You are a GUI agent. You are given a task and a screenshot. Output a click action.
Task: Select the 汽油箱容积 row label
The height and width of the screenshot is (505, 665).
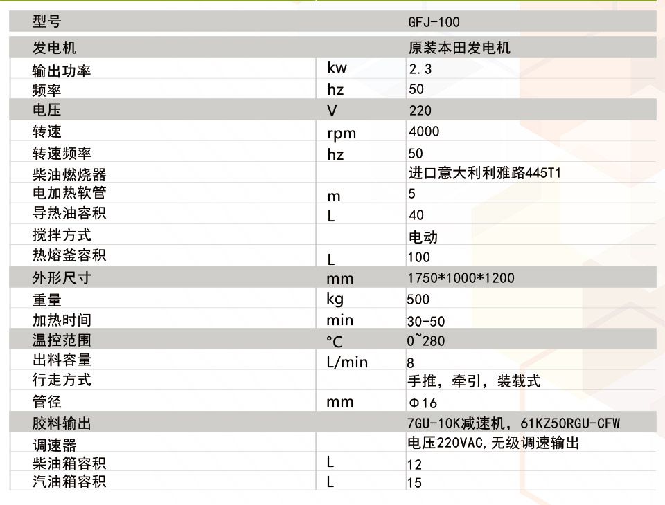pyautogui.click(x=69, y=481)
